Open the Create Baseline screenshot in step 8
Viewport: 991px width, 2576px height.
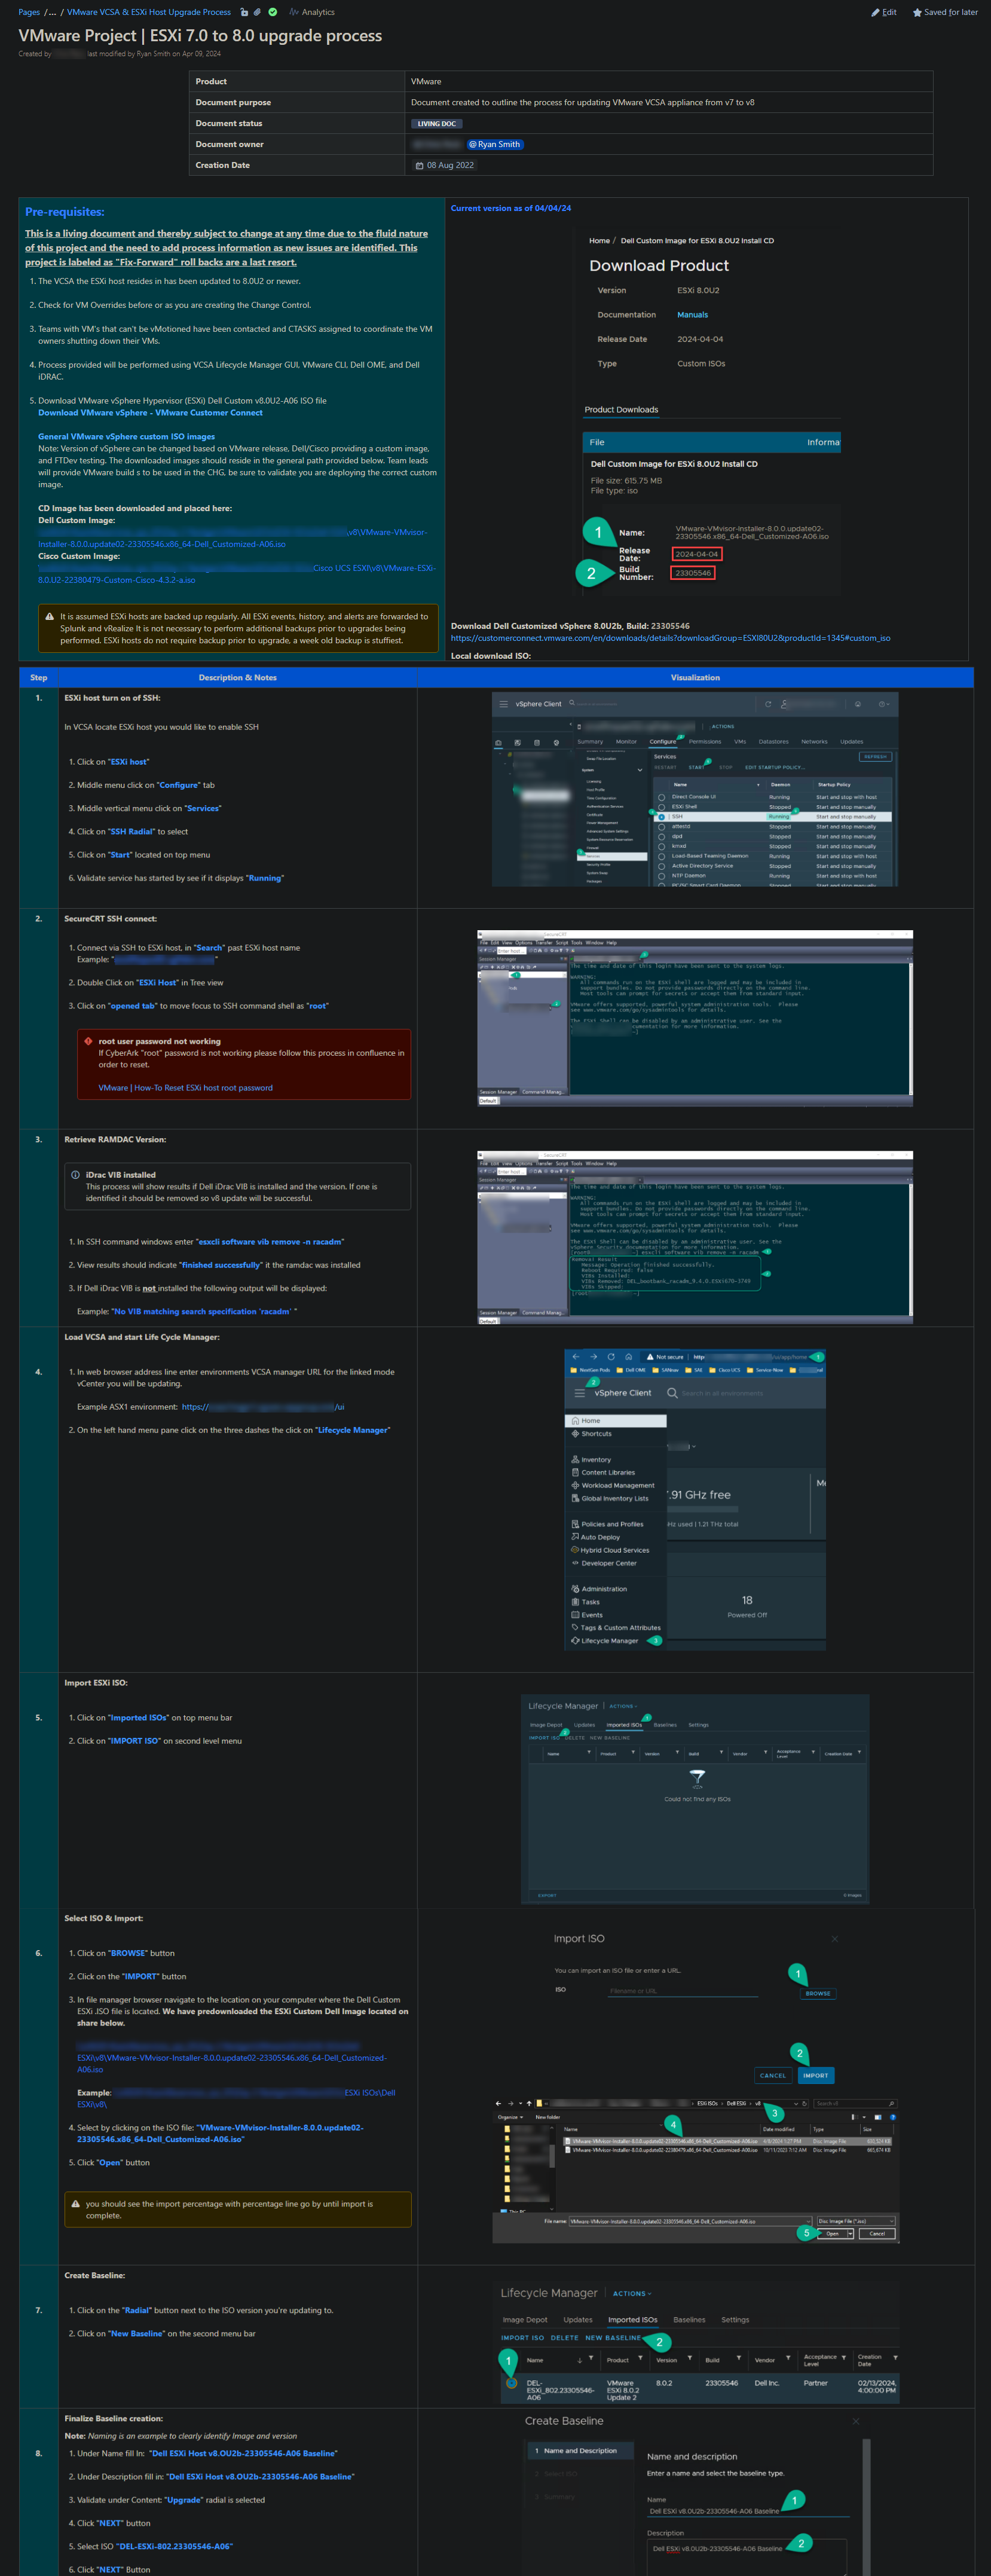(x=695, y=2494)
